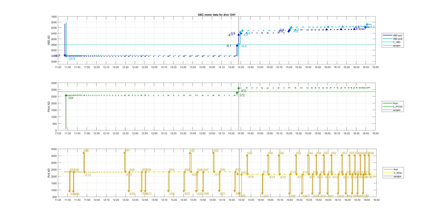Click the '-620' roll data label
446x221 pixels.
point(194,174)
